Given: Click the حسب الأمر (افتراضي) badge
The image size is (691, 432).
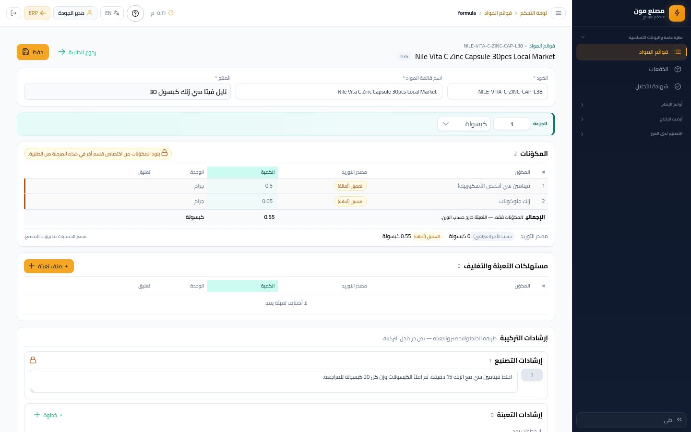Looking at the screenshot, I should (493, 236).
